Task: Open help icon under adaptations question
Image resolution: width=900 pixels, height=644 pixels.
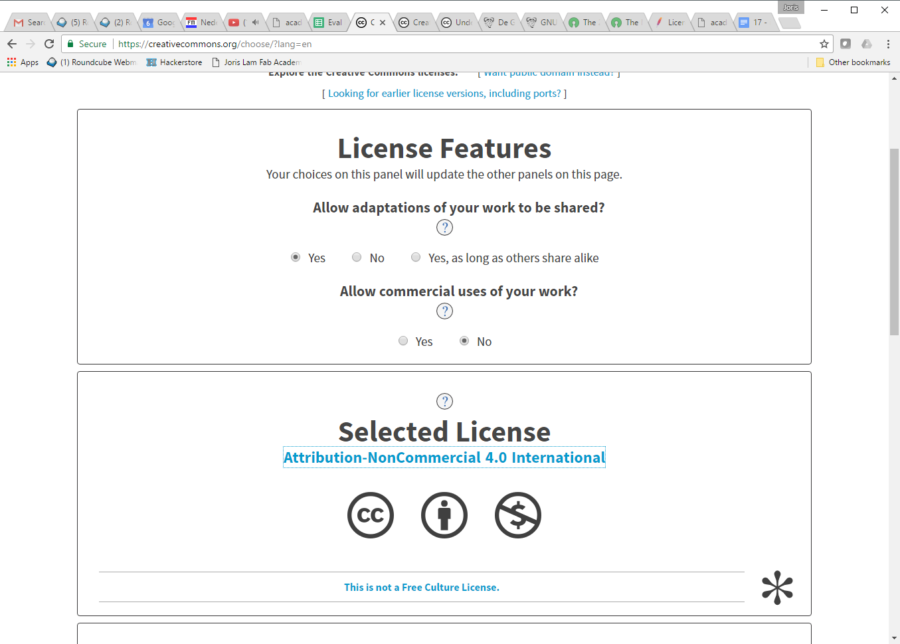Action: (x=444, y=228)
